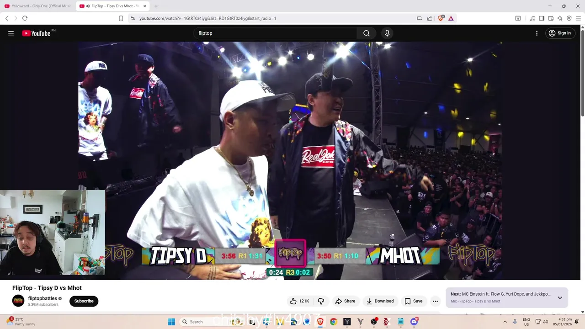Image resolution: width=585 pixels, height=329 pixels.
Task: Open Leo AI sparkle icon
Action: click(560, 18)
